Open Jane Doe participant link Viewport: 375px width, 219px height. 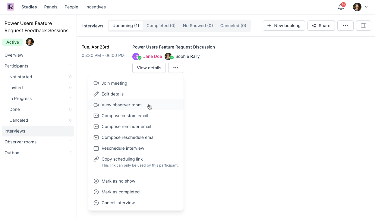coord(153,56)
